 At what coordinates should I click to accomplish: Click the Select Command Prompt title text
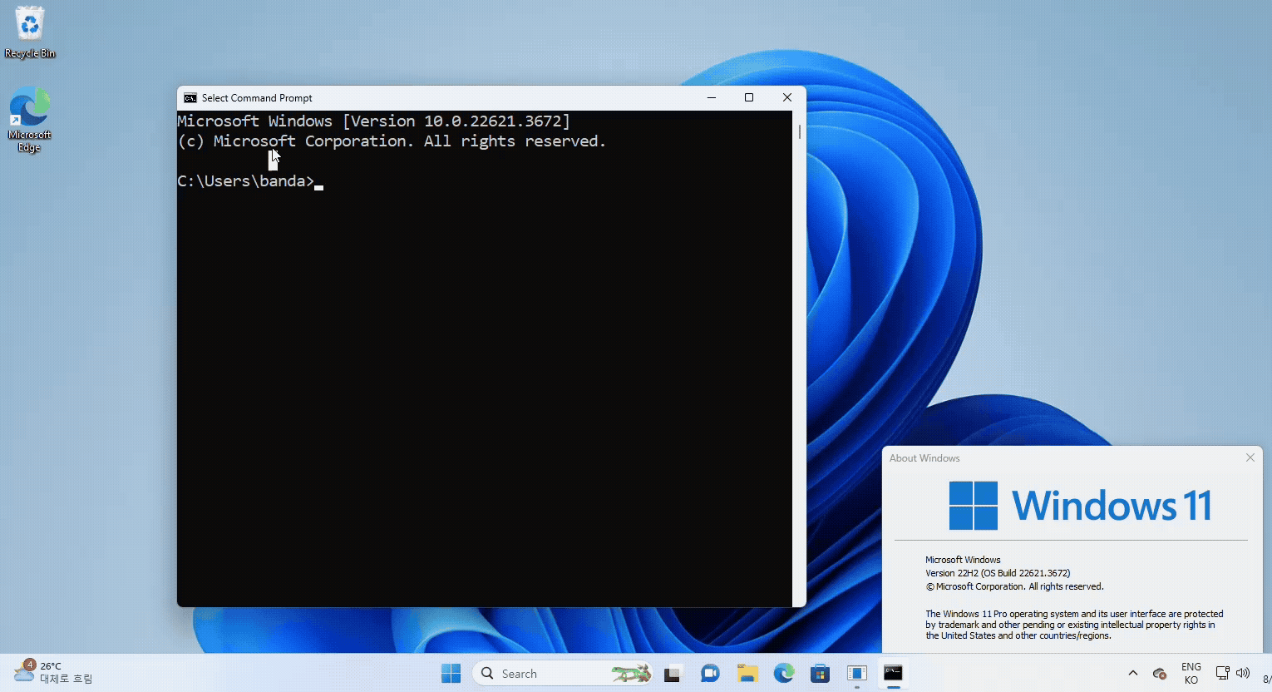pyautogui.click(x=257, y=98)
